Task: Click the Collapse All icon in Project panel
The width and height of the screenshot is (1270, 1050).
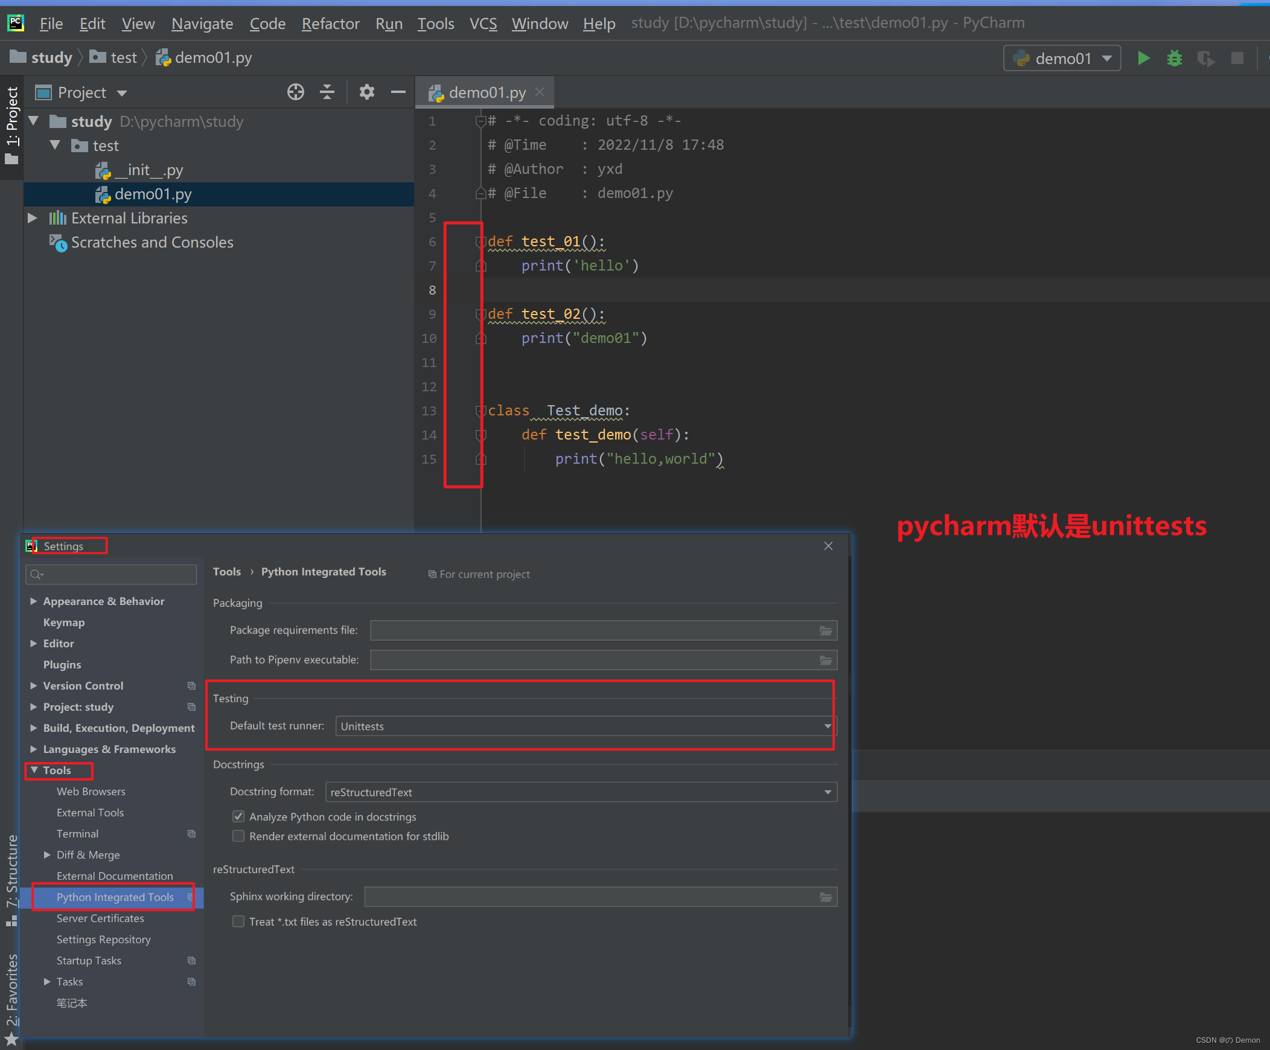Action: pos(327,92)
